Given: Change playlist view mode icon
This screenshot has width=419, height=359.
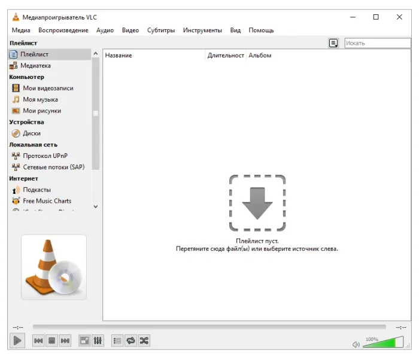Looking at the screenshot, I should 333,43.
